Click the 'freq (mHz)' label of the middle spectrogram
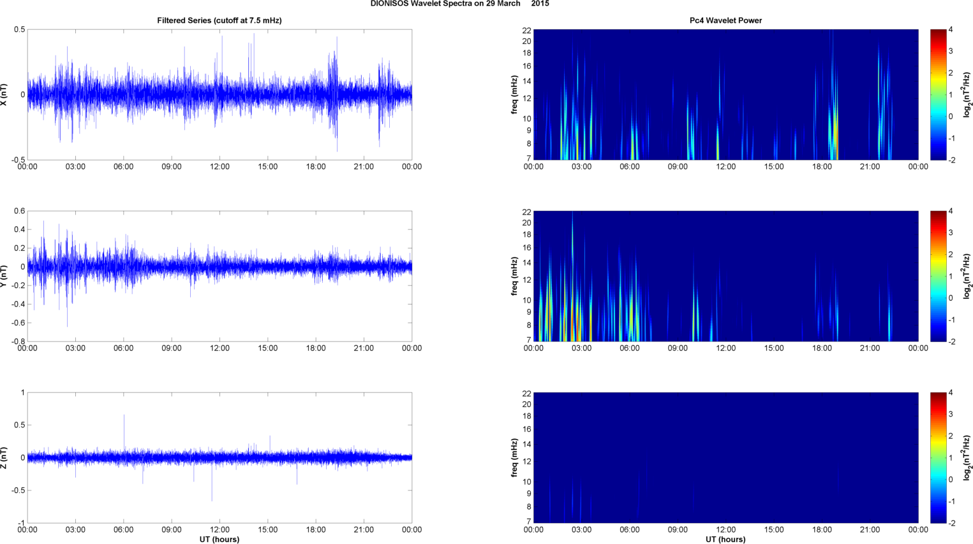Viewport: 973px width, 544px height. (514, 276)
